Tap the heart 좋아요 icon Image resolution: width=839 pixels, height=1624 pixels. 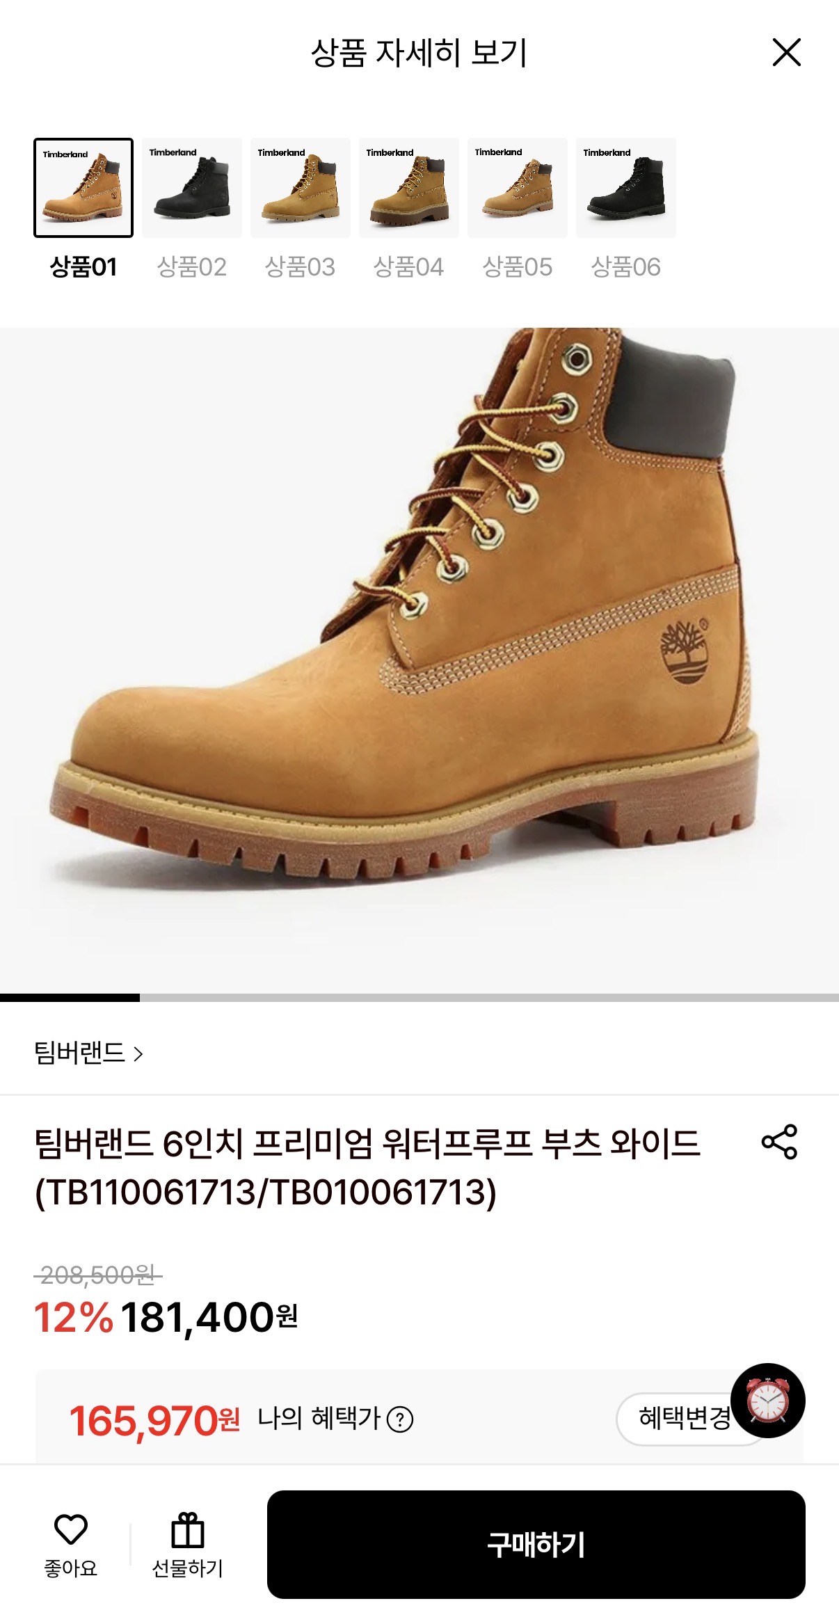pos(70,1529)
